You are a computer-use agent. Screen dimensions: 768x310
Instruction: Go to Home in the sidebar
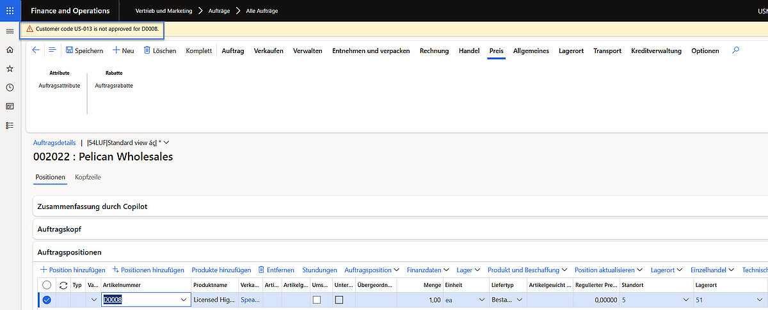coord(10,50)
